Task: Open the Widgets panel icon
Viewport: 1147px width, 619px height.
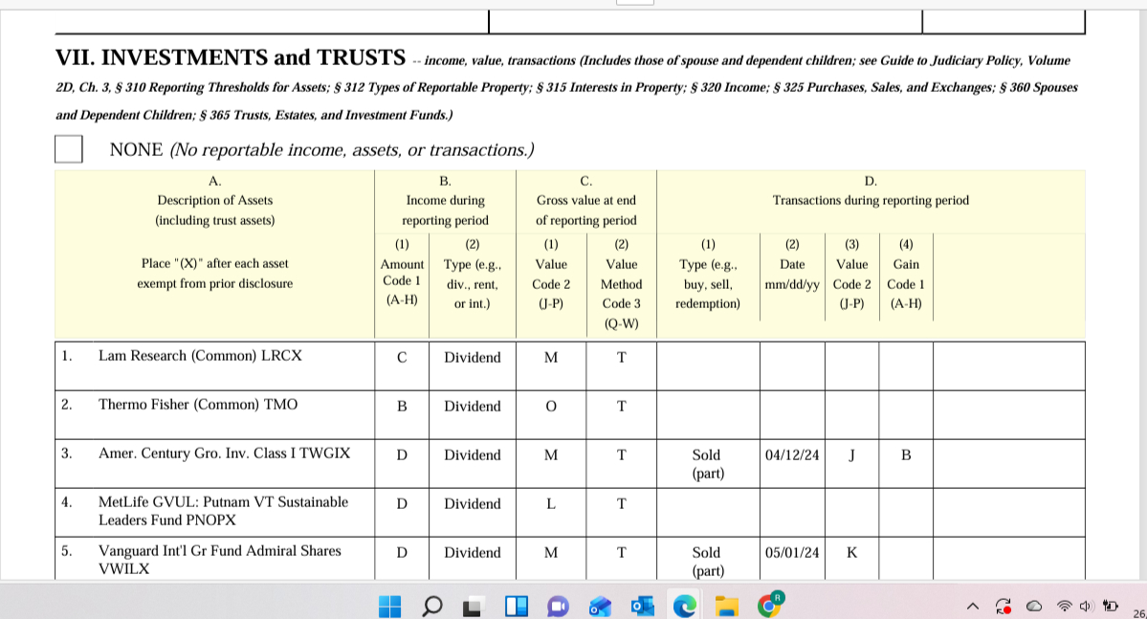Action: click(516, 606)
